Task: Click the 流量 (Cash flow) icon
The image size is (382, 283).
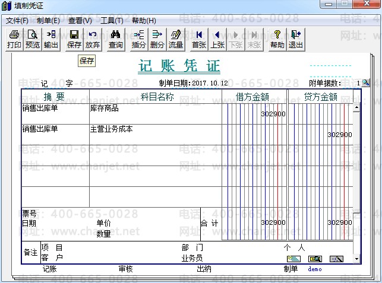Action: click(176, 39)
